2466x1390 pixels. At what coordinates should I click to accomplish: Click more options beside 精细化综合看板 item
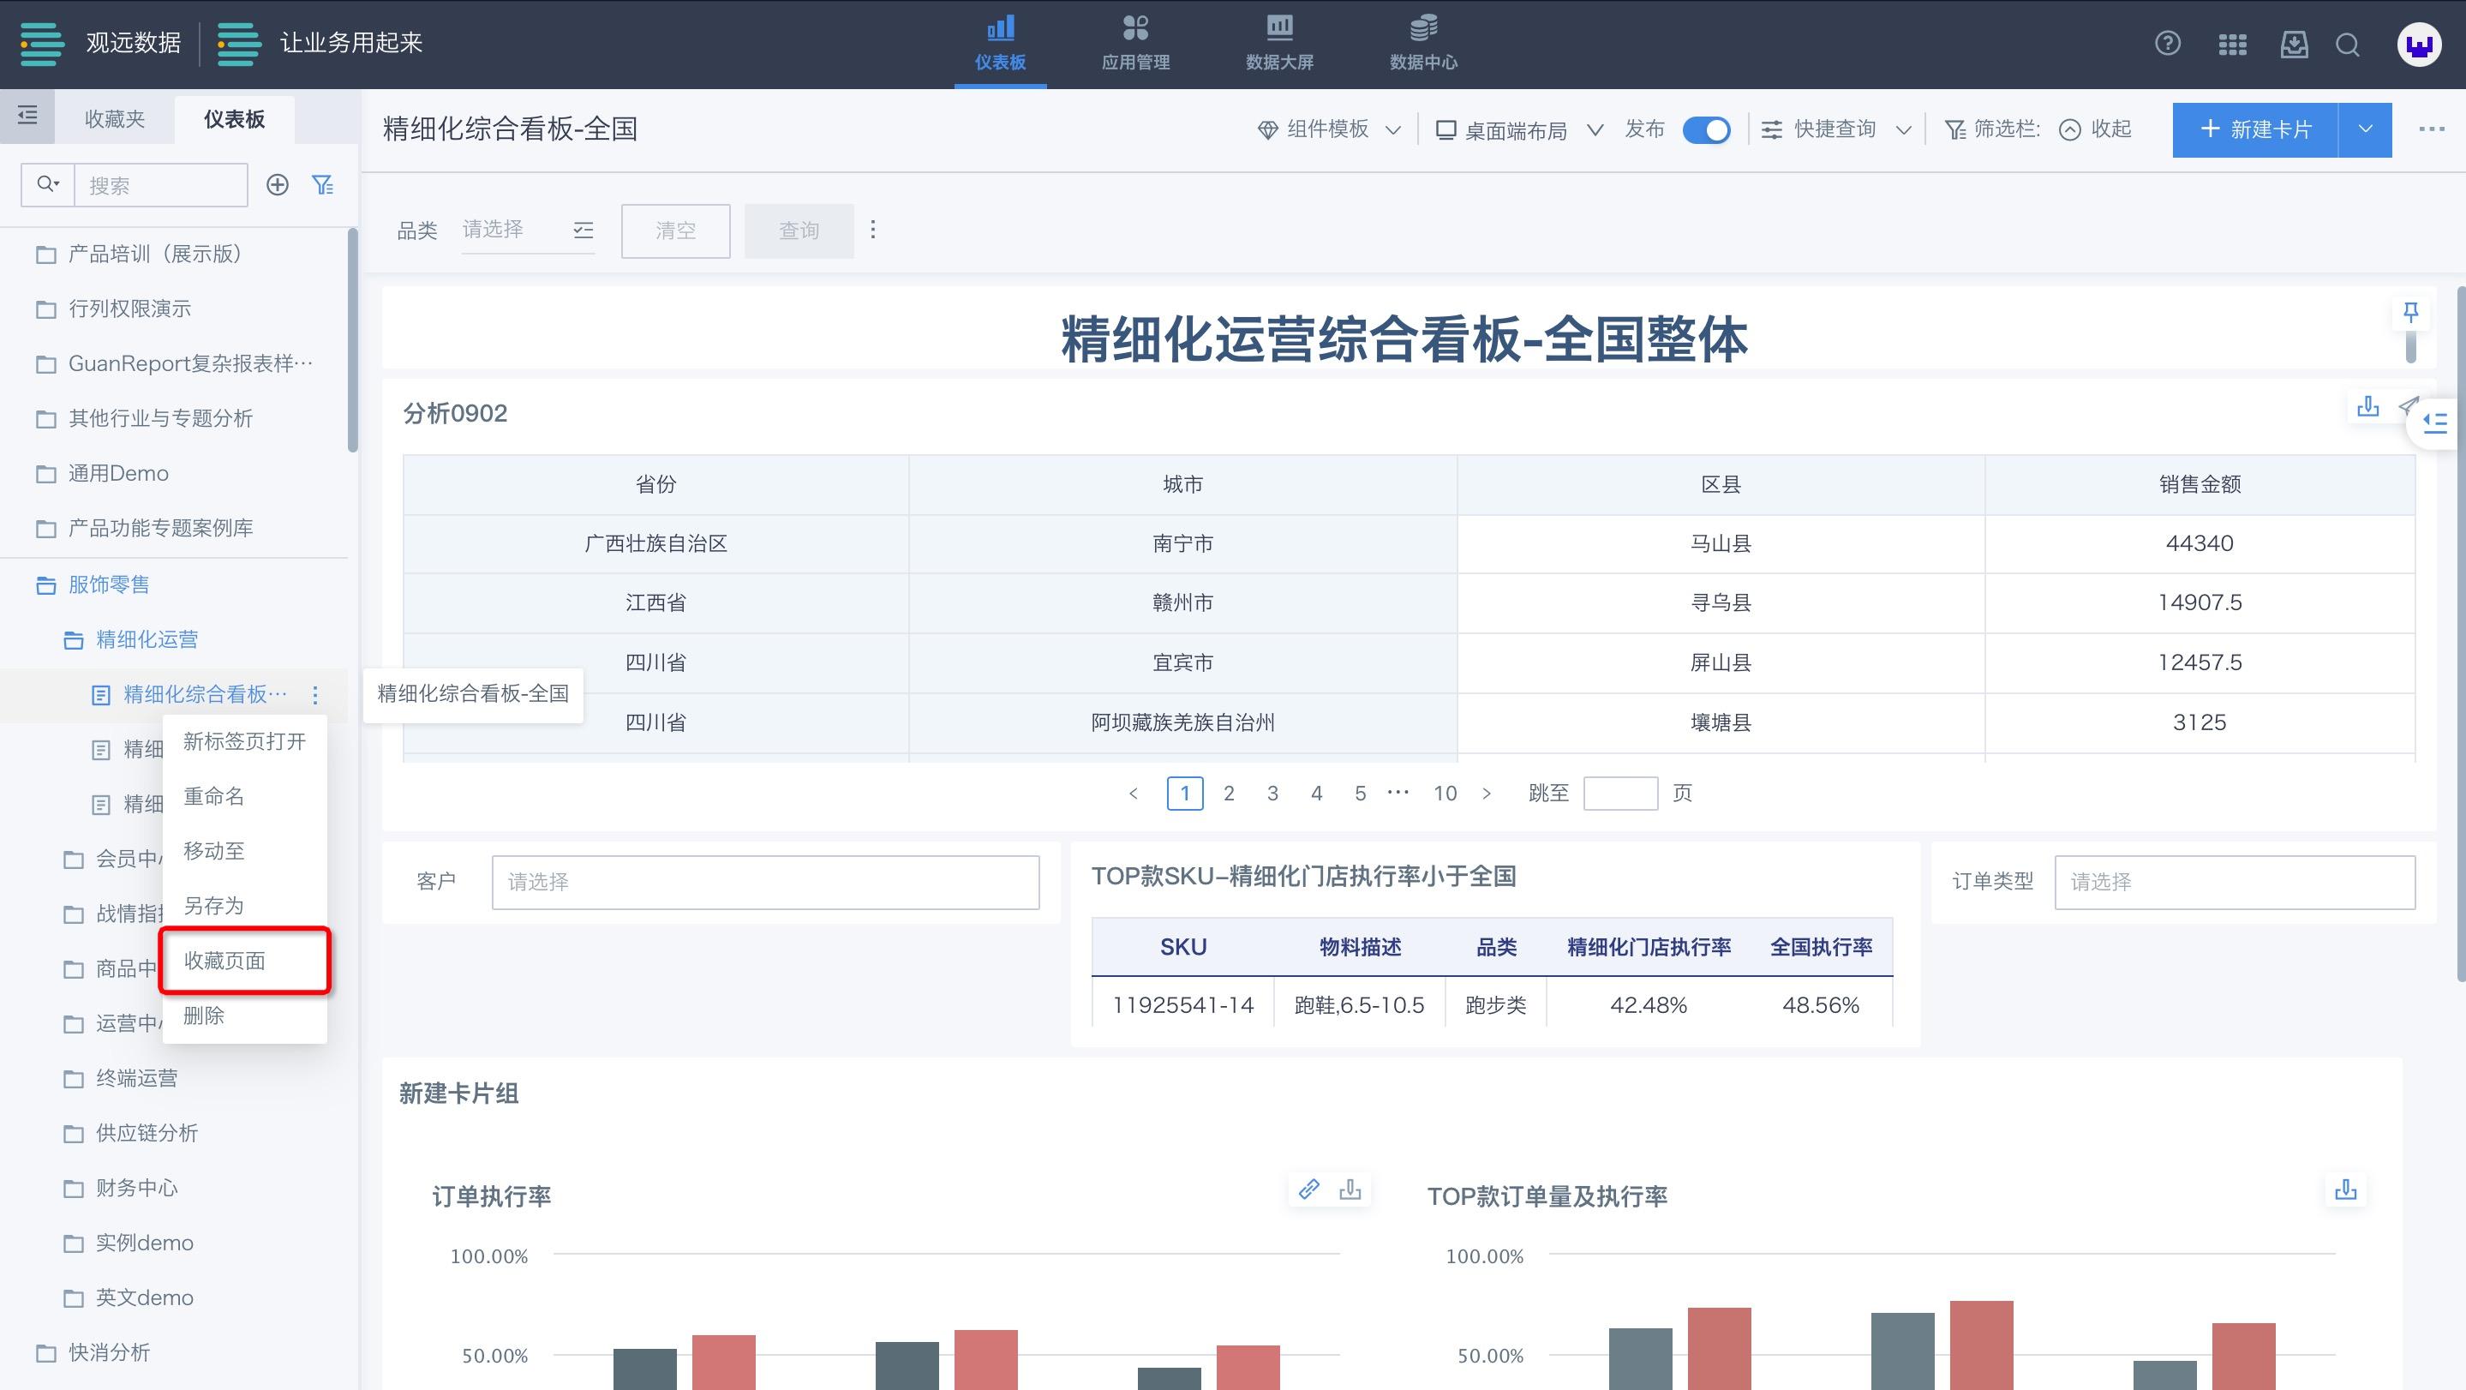pyautogui.click(x=315, y=694)
